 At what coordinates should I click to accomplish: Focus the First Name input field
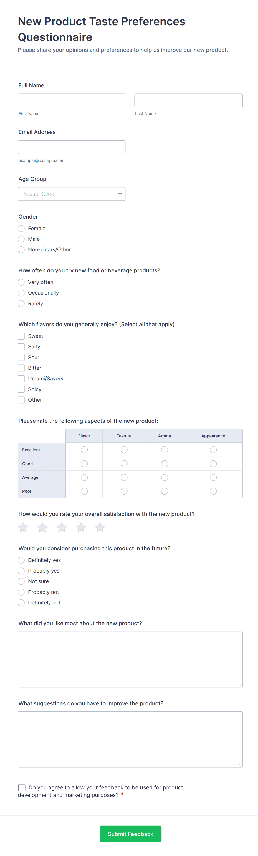tap(72, 100)
